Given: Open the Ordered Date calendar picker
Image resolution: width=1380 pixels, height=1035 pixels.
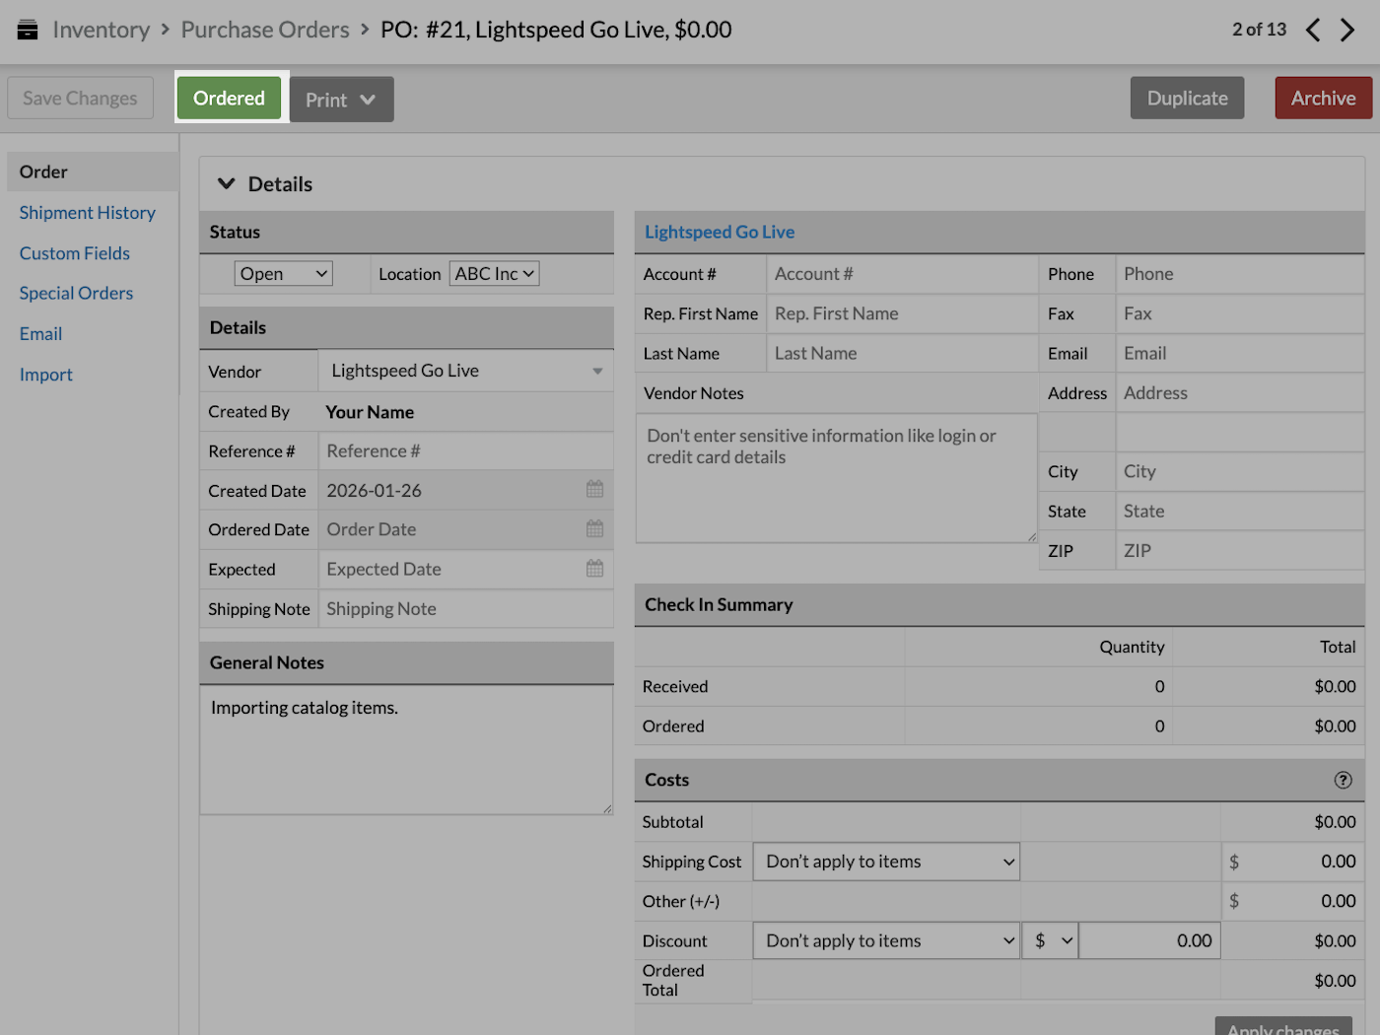Looking at the screenshot, I should click(x=594, y=529).
